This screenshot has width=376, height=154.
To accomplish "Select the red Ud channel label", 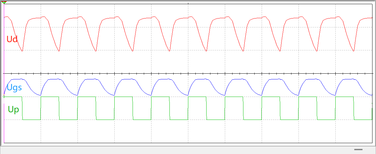I will pyautogui.click(x=12, y=39).
